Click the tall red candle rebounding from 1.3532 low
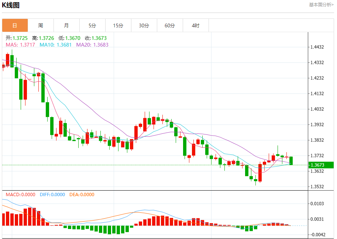Screen dimensions: 337x239 [x=260, y=173]
